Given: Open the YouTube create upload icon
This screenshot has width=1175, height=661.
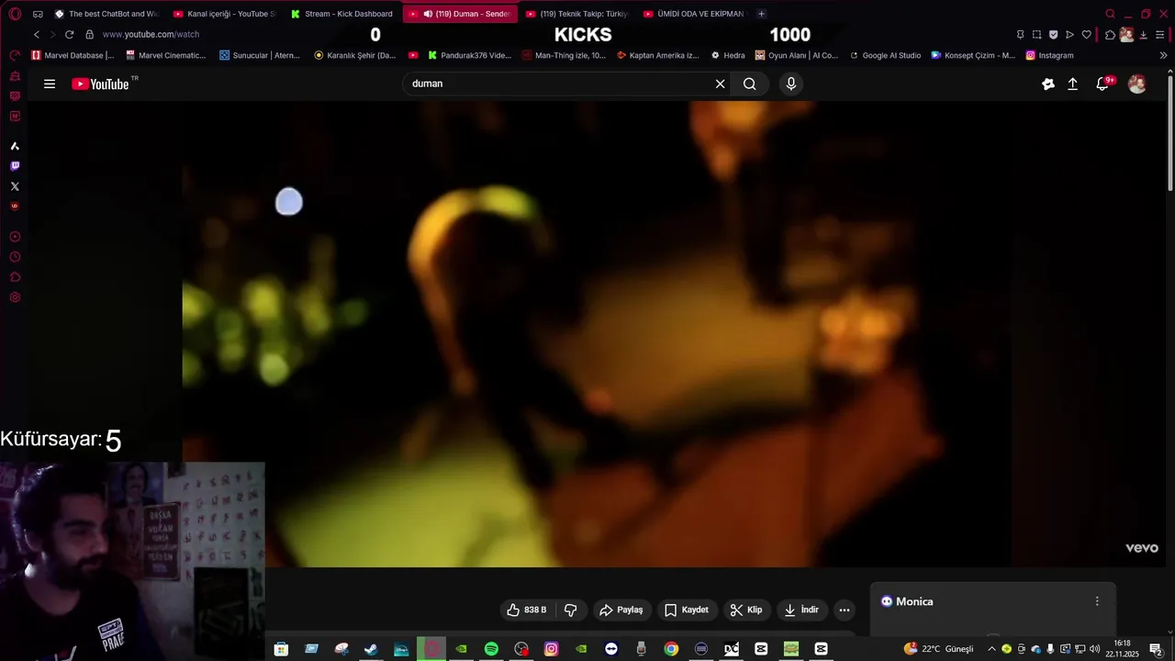Looking at the screenshot, I should coord(1072,84).
